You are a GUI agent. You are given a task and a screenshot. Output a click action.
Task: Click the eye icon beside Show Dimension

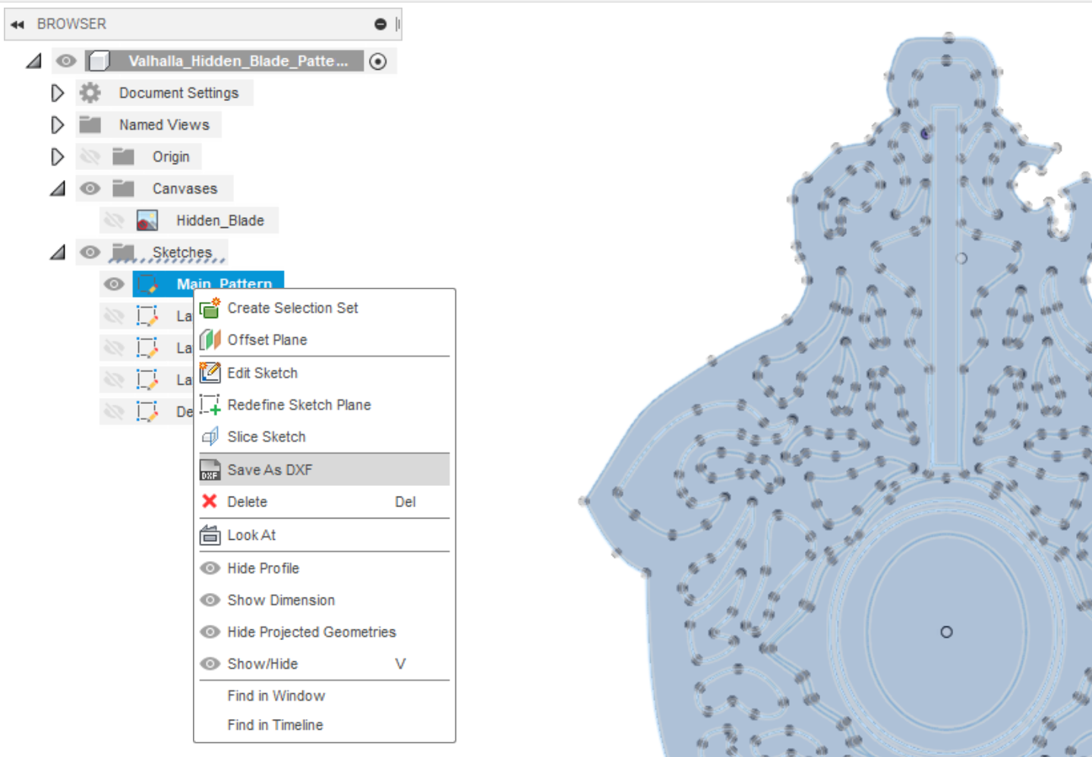pyautogui.click(x=210, y=600)
